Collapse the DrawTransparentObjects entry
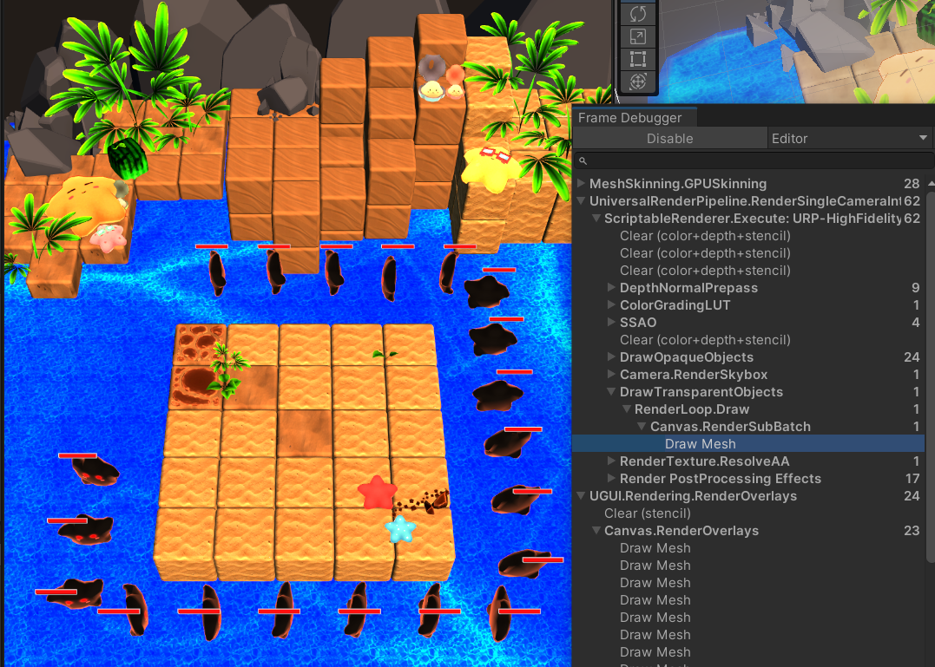 (x=611, y=391)
